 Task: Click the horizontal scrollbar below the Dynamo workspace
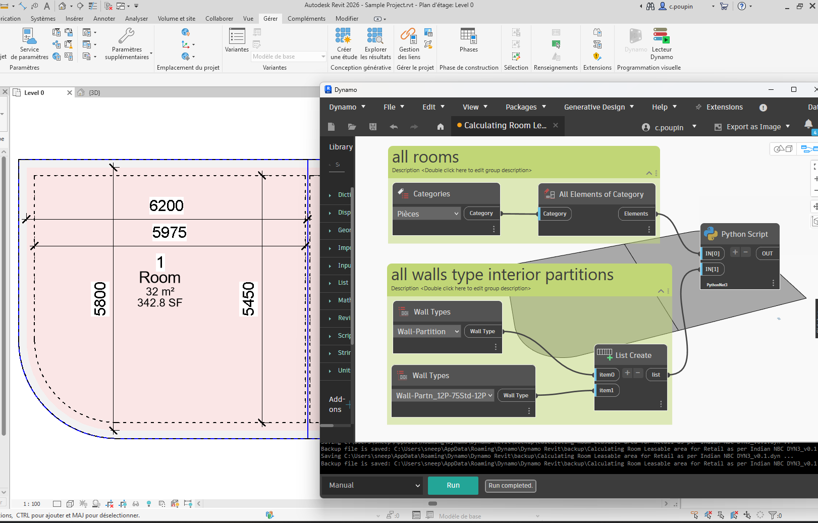pyautogui.click(x=433, y=503)
